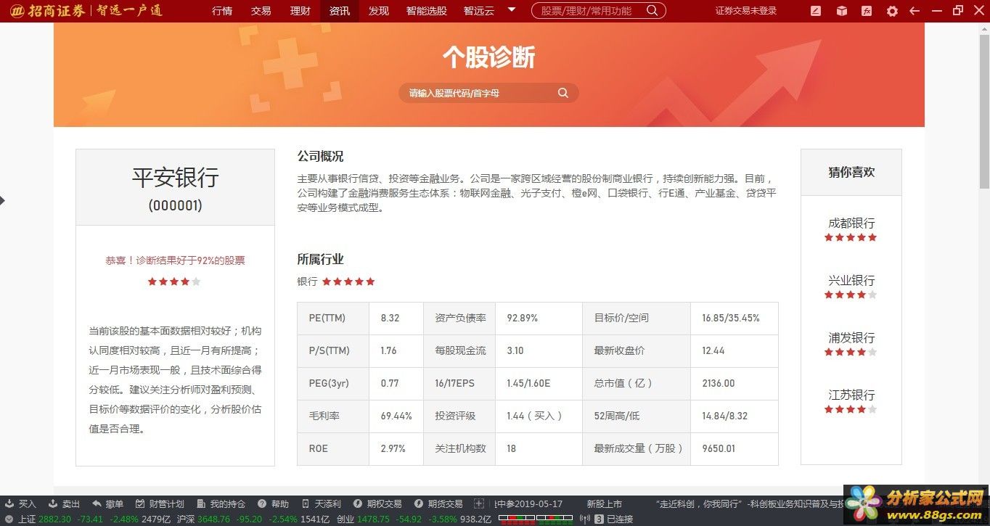The height and width of the screenshot is (526, 990).
Task: Click the index ticker arrow icon before 上证
Action: (9, 519)
